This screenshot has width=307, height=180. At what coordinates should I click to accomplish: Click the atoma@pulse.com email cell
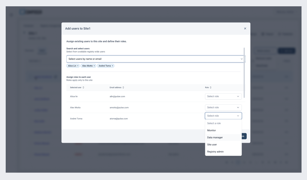click(x=119, y=118)
